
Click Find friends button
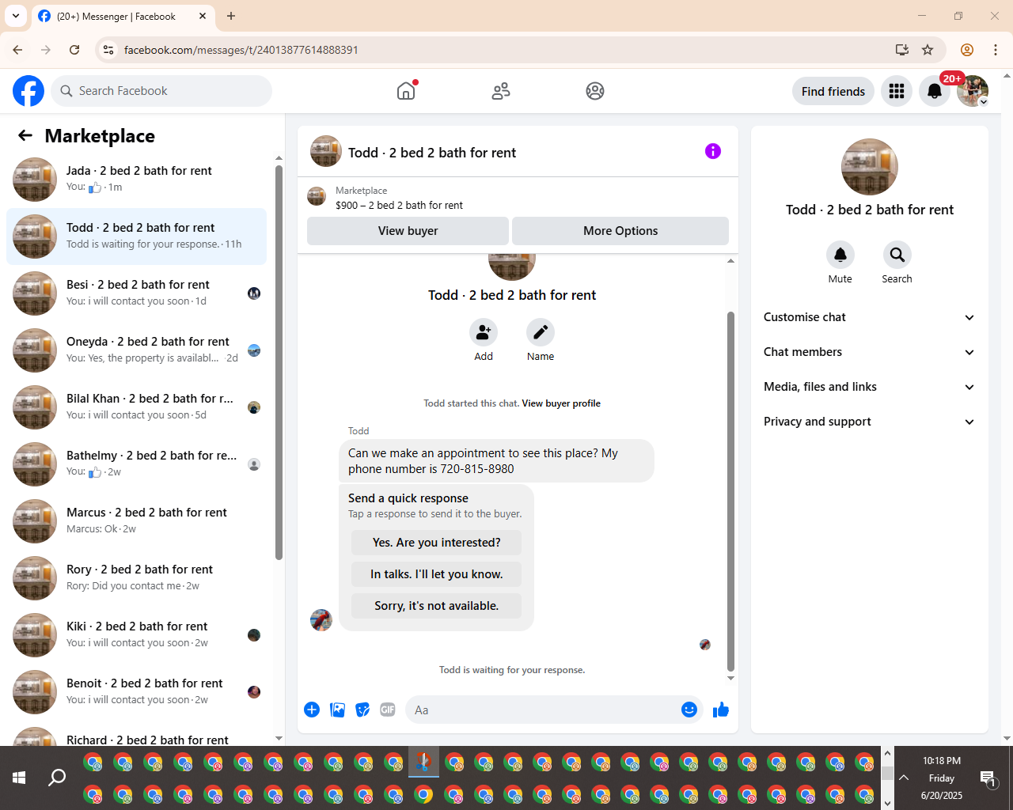833,91
